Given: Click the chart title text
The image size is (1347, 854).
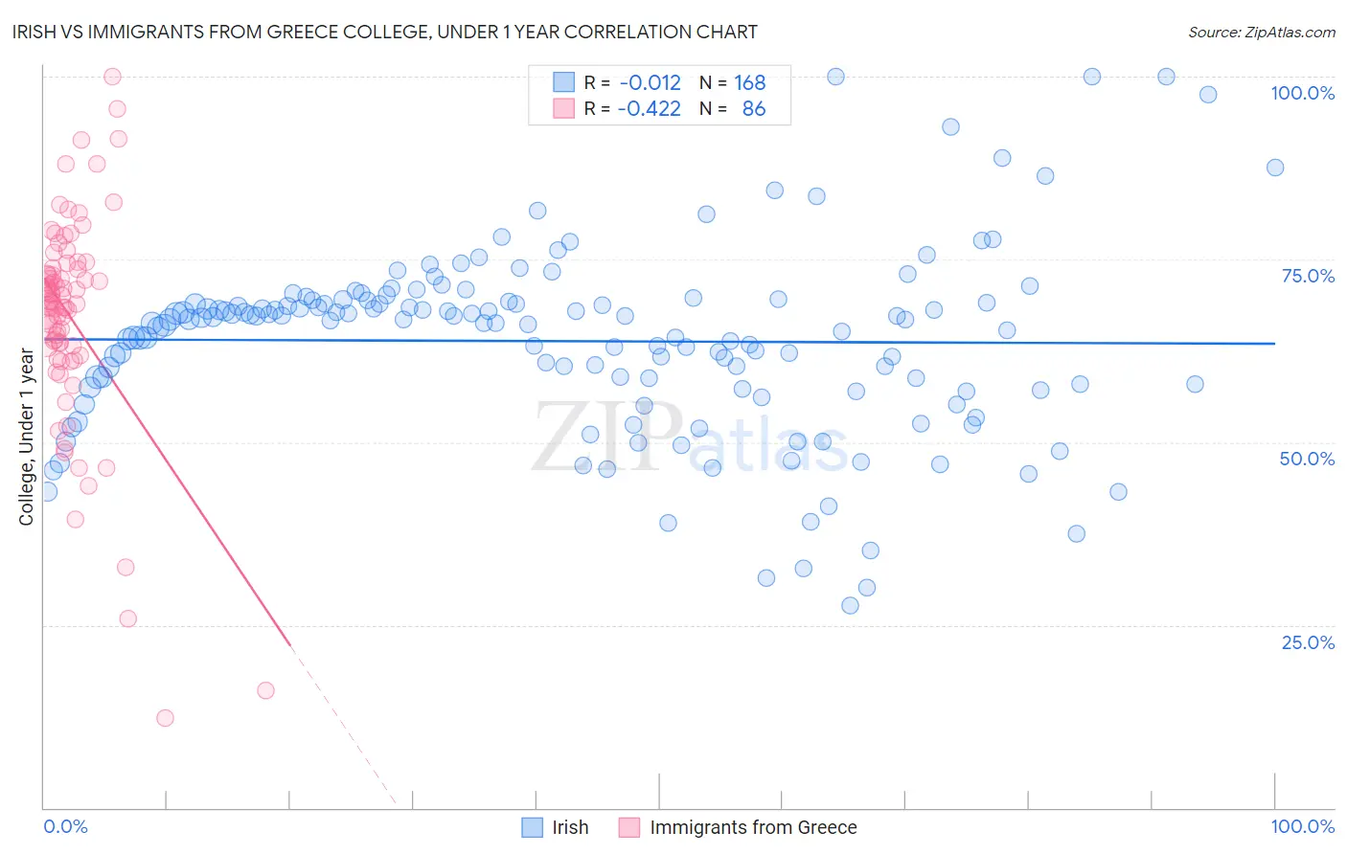Looking at the screenshot, I should tap(384, 32).
